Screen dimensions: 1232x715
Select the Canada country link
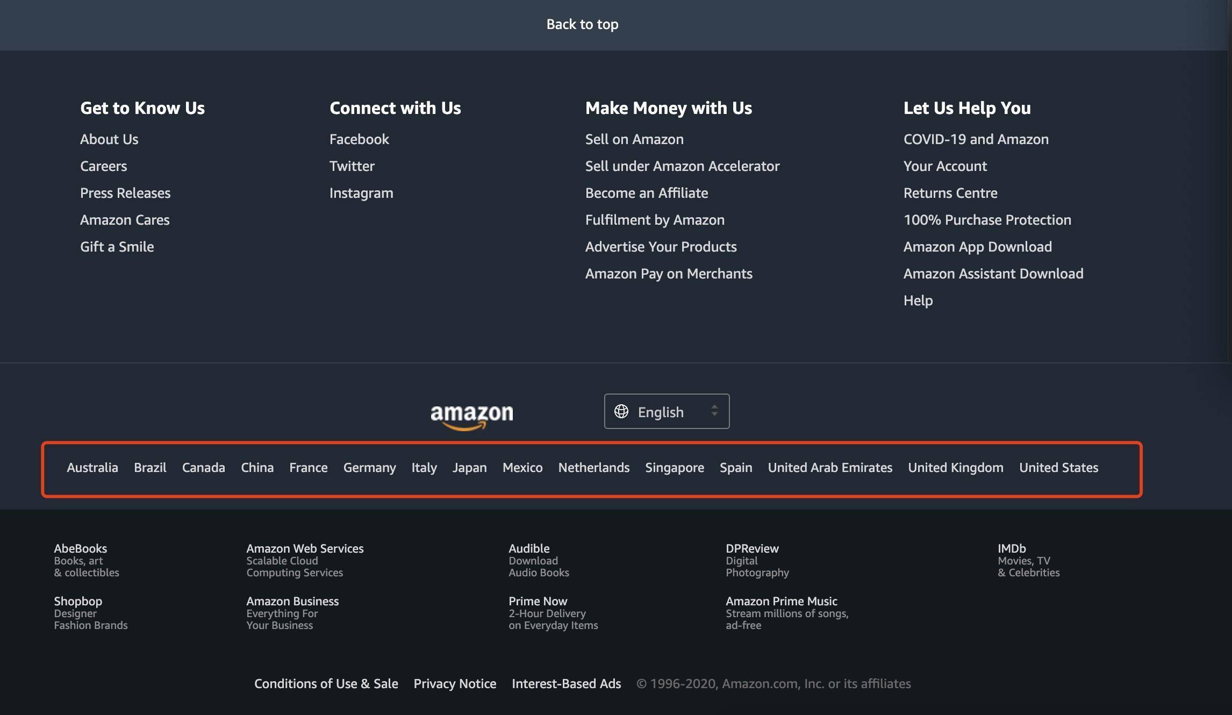point(203,468)
